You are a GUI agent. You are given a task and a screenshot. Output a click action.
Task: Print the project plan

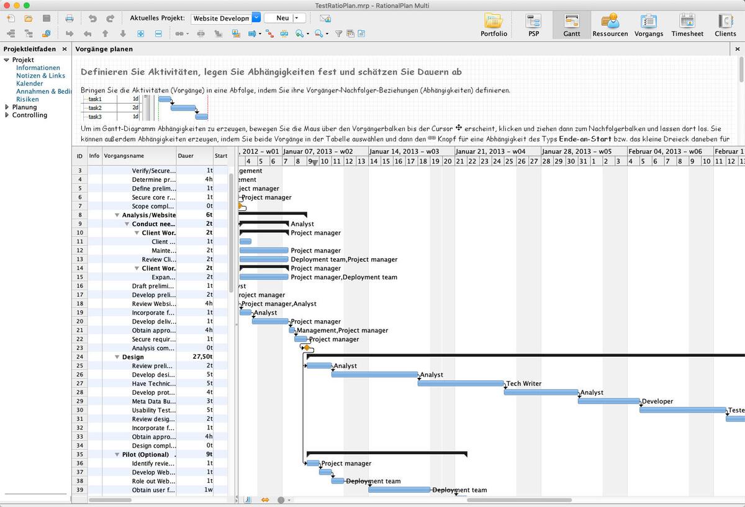70,18
